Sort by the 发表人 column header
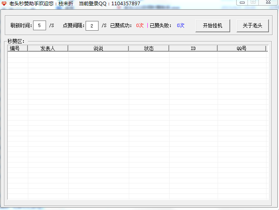The image size is (279, 210). point(48,48)
